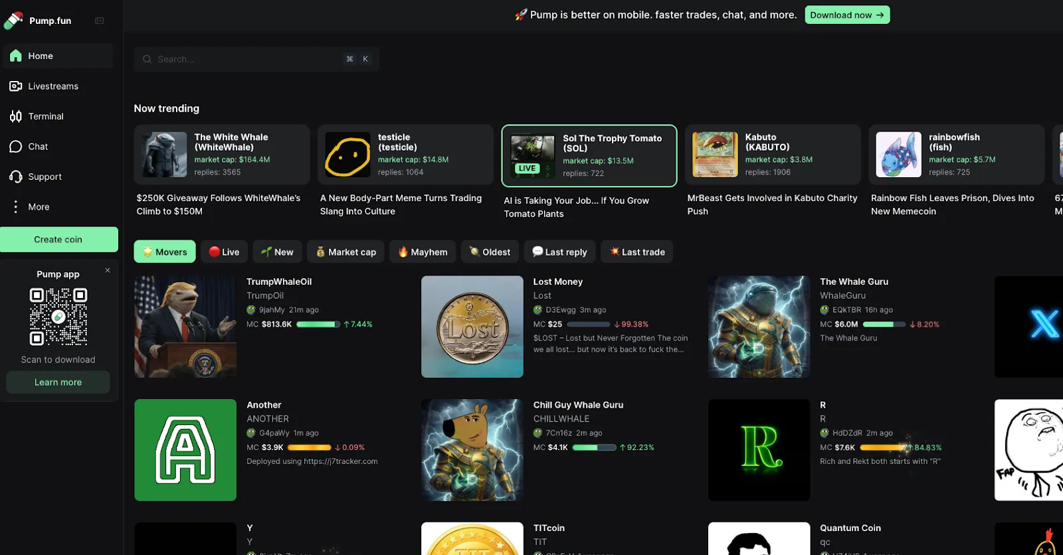Image resolution: width=1063 pixels, height=555 pixels.
Task: Open the blue X coin image
Action: (1028, 327)
